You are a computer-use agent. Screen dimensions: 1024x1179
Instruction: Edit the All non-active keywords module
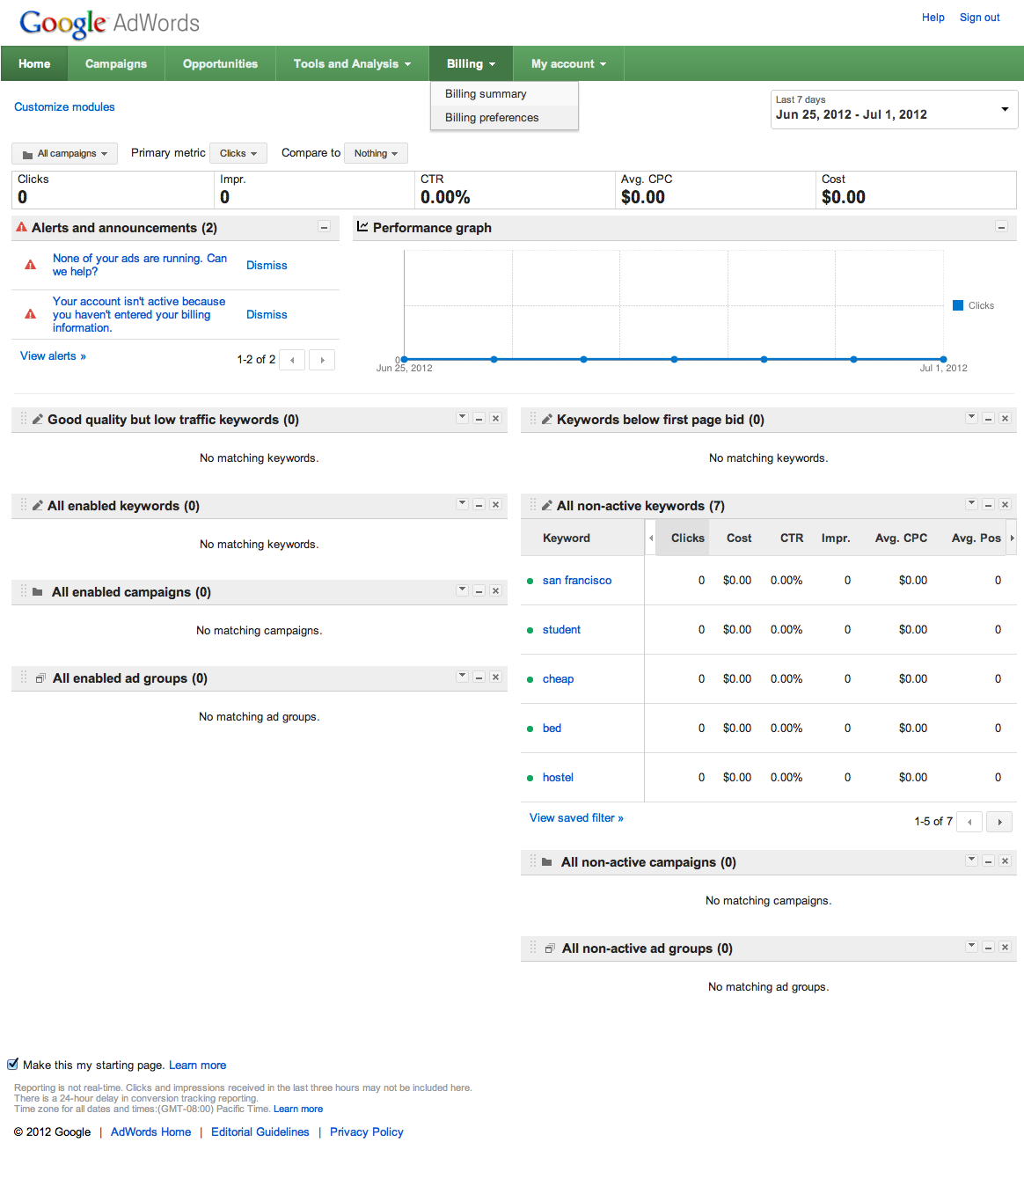pos(547,506)
